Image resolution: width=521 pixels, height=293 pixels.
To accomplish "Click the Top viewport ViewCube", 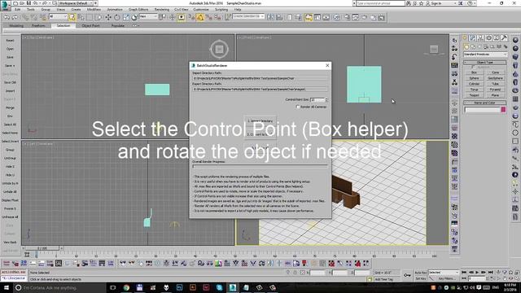I will coord(219,49).
